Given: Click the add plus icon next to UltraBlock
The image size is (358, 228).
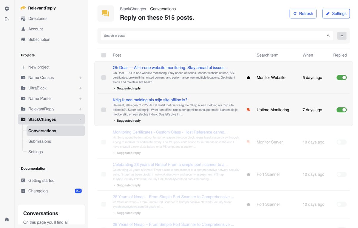Looking at the screenshot, I should pos(81,88).
